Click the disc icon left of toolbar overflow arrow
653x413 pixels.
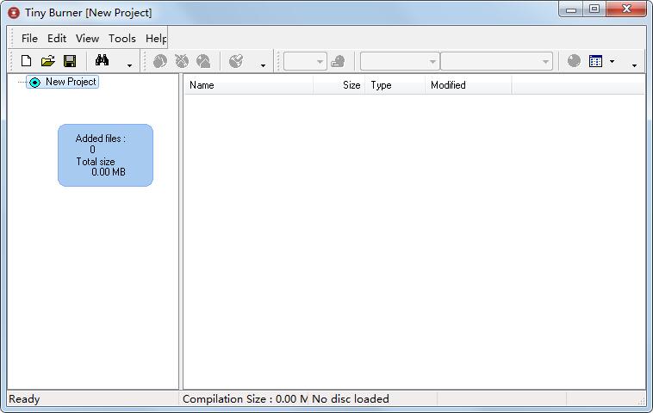click(x=236, y=61)
